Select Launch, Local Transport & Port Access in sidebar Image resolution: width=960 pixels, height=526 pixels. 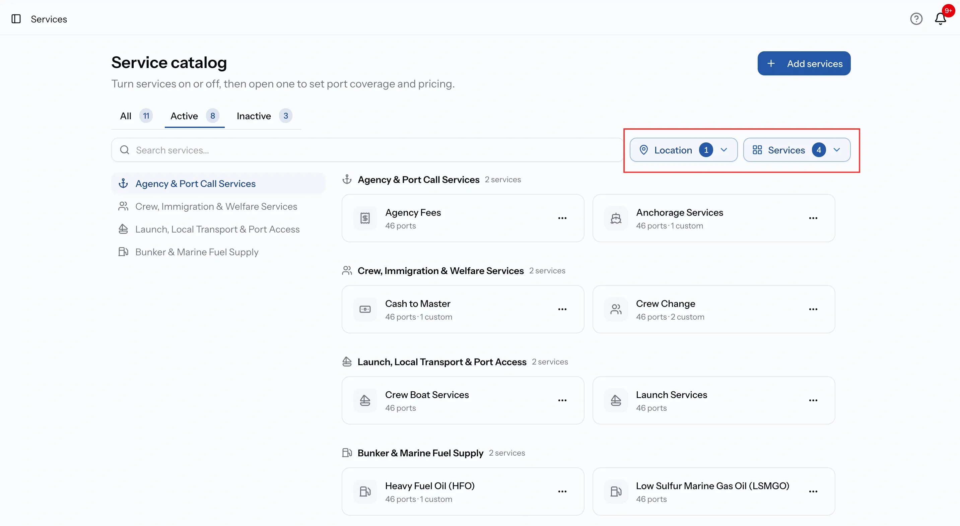[x=218, y=229]
